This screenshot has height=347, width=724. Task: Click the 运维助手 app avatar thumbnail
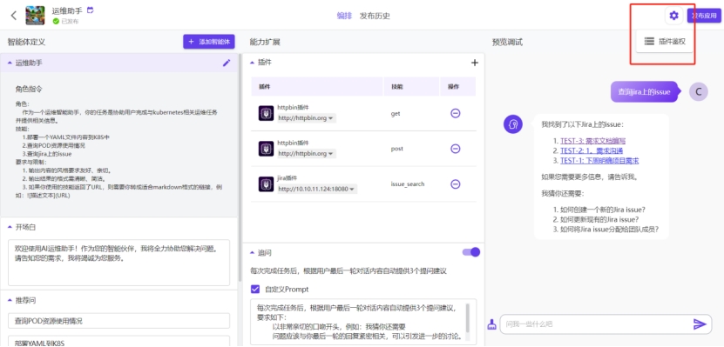35,15
